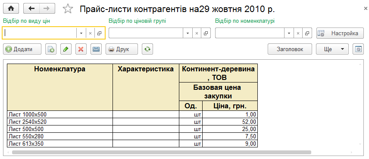Viewport: 369px width, 159px height.
Task: Copy the selected entry icon
Action: [x=51, y=49]
